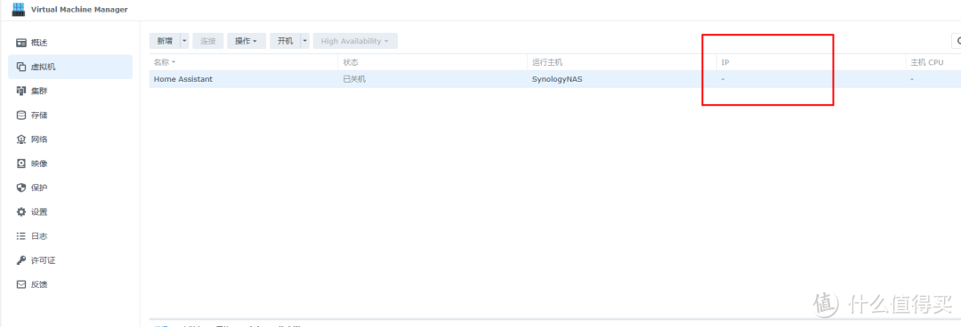Click the 已关机 status cell
Image resolution: width=961 pixels, height=327 pixels.
[354, 79]
